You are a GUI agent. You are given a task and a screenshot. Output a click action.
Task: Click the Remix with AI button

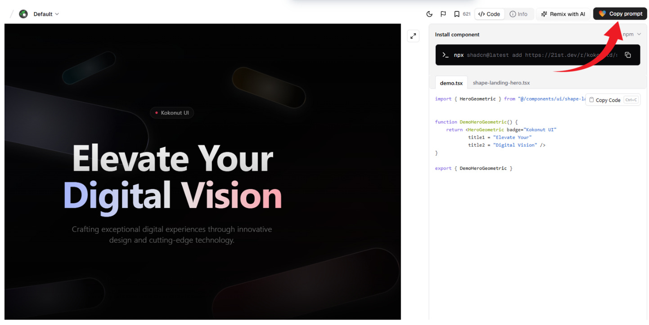click(x=563, y=14)
